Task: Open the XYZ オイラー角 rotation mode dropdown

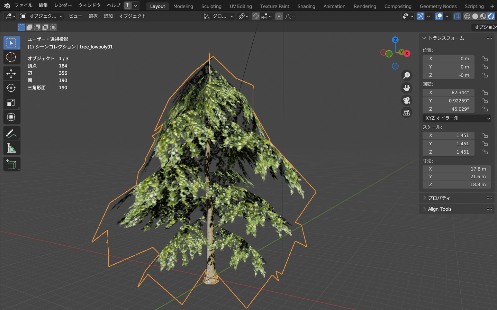Action: (x=456, y=118)
